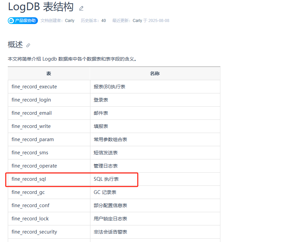Image resolution: width=284 pixels, height=242 pixels.
Task: Click the anchor link icon next to 概述
Action: [x=28, y=45]
